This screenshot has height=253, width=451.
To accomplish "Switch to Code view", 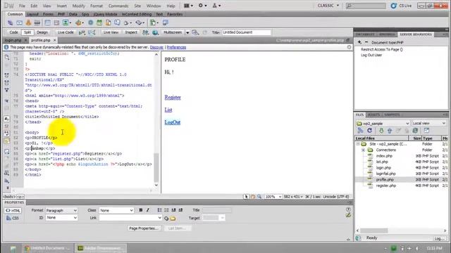I will pyautogui.click(x=13, y=32).
